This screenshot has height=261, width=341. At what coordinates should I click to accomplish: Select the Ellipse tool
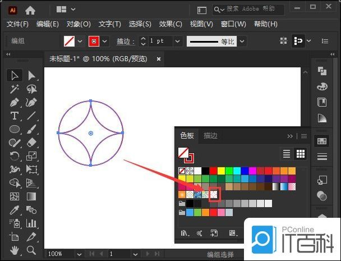point(15,130)
